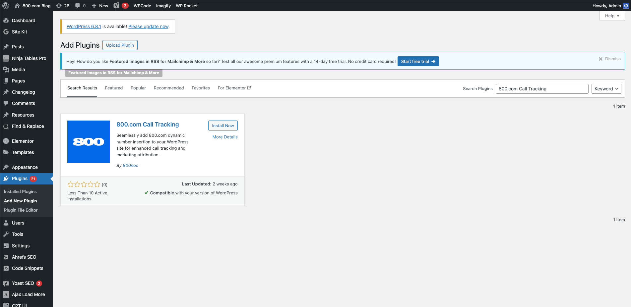631x307 pixels.
Task: Dismiss the free trial notice
Action: pyautogui.click(x=609, y=59)
